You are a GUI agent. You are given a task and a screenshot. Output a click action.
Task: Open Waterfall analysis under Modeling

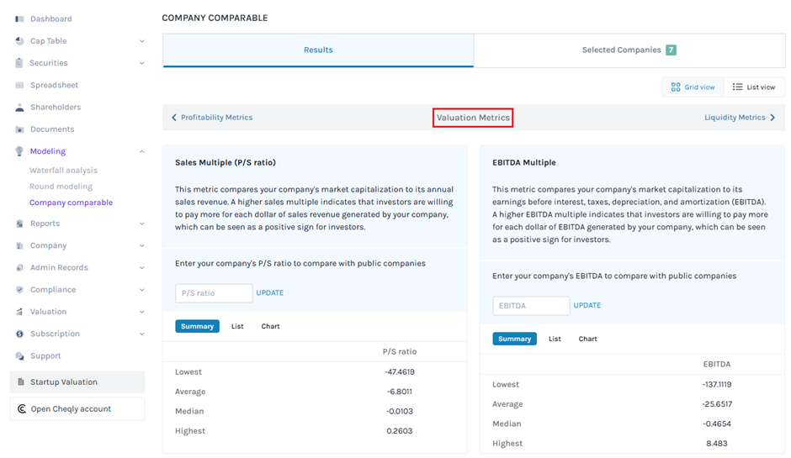point(63,171)
